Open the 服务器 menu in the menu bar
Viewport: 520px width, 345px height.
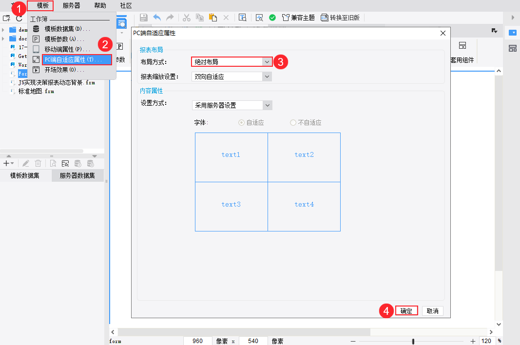tap(71, 5)
